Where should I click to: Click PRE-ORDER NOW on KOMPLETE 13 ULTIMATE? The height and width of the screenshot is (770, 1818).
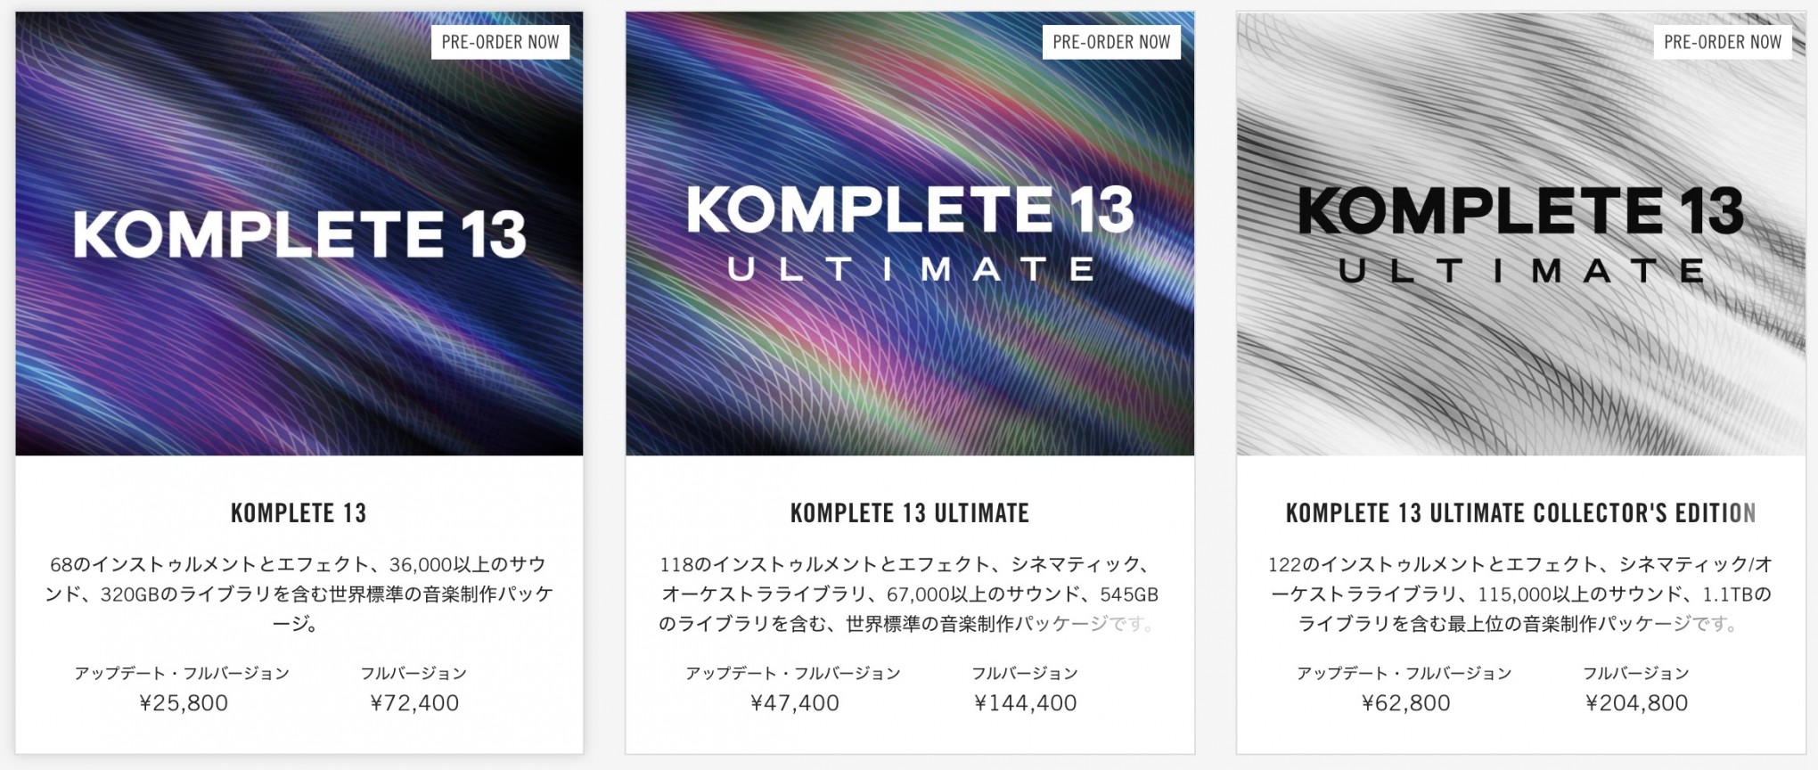1110,41
